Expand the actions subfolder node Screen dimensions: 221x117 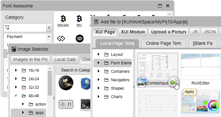coord(23,104)
